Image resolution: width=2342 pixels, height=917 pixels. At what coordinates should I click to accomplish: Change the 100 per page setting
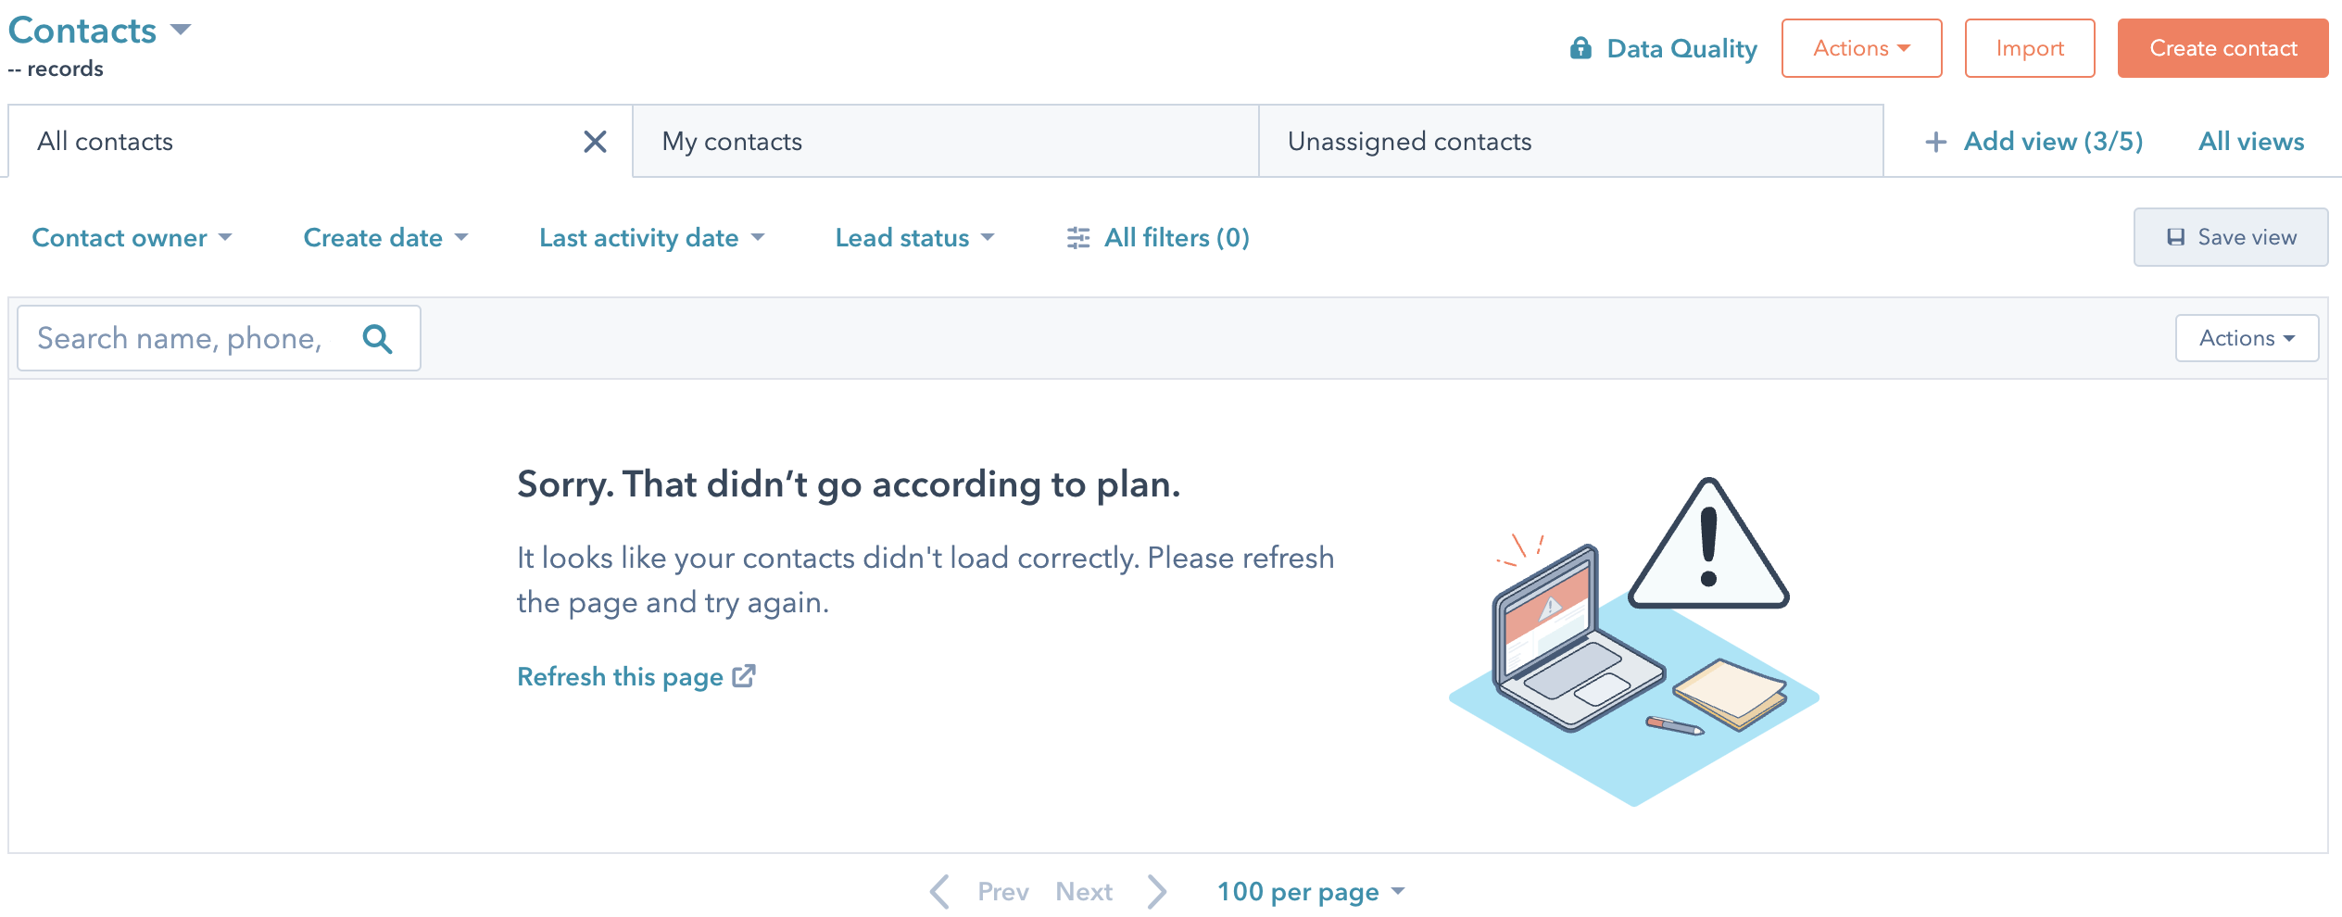tap(1310, 891)
